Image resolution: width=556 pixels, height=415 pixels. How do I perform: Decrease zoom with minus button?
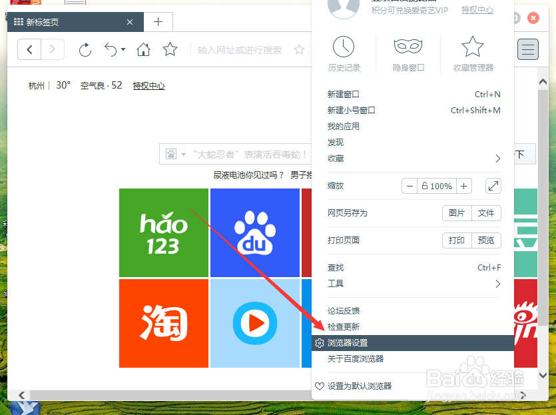[x=410, y=186]
